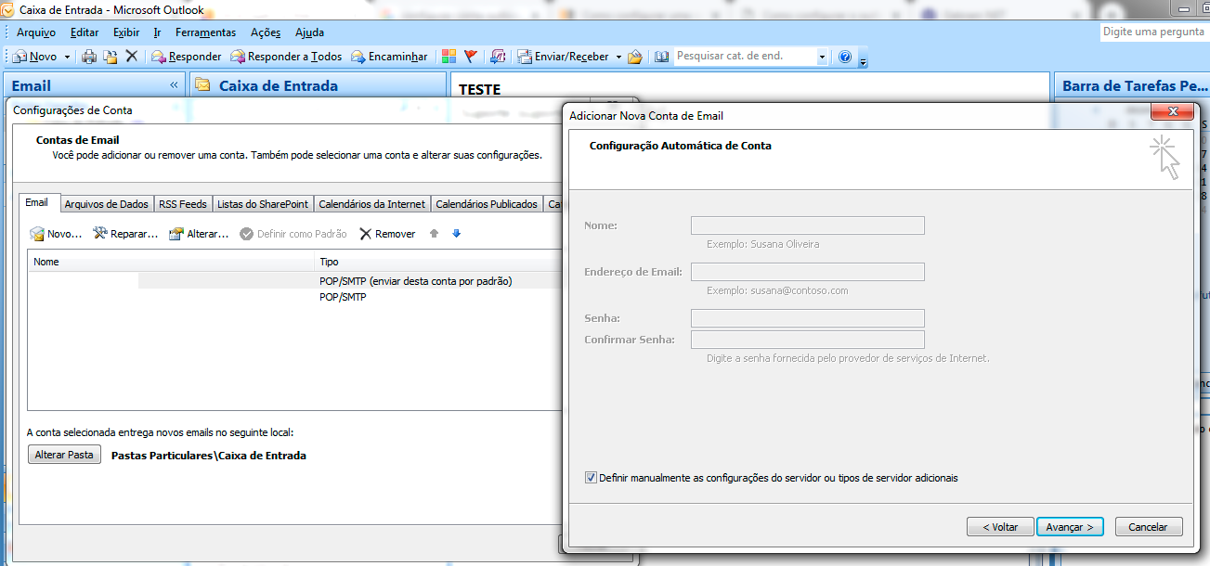Click Novo... in Configurações de Conta
1210x566 pixels.
pyautogui.click(x=57, y=234)
